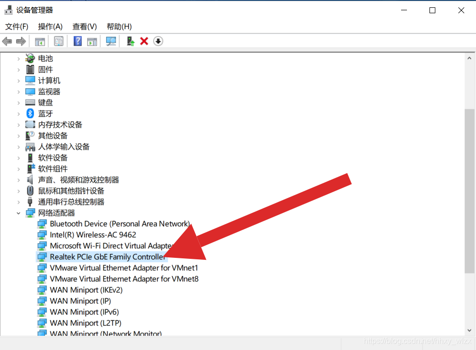This screenshot has height=350, width=476.
Task: Click the 设备管理器 title bar icon
Action: 8,10
